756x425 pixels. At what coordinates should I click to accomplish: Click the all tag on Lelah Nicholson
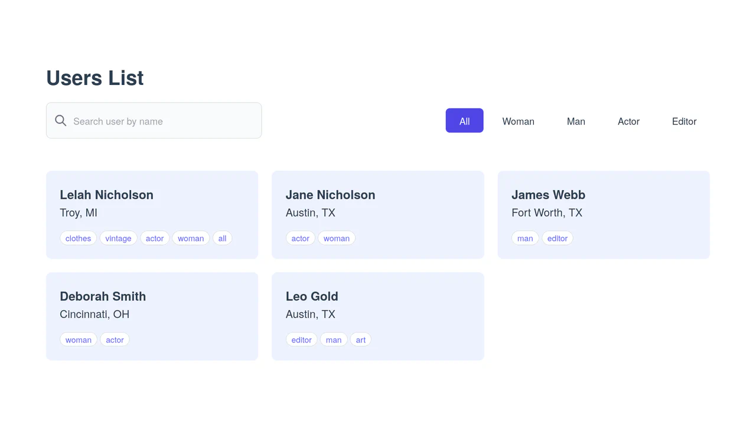pos(222,238)
